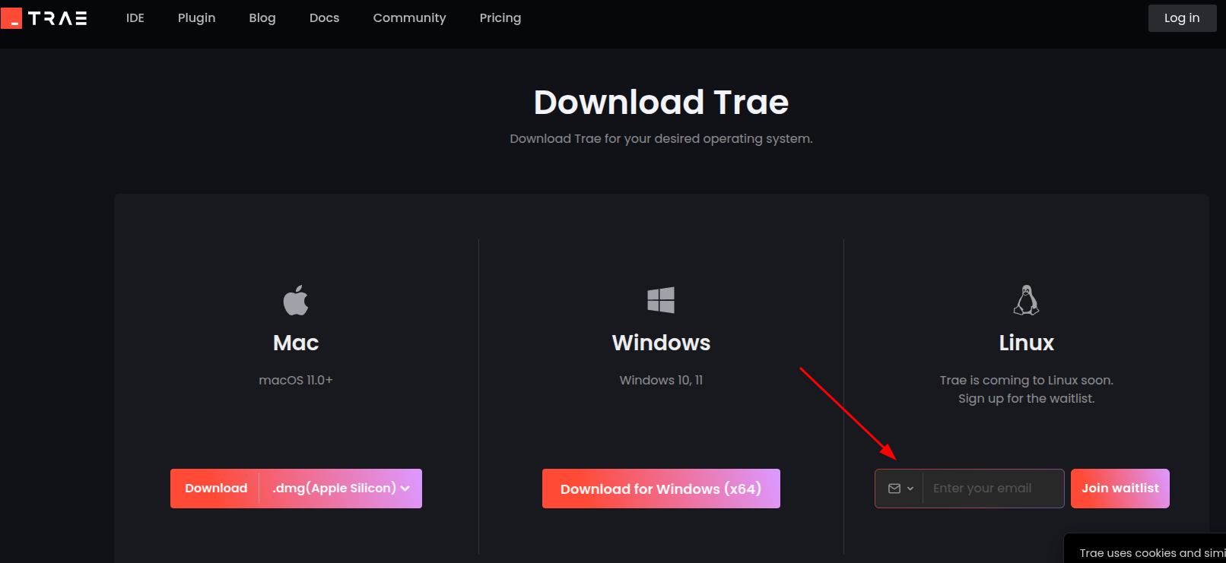This screenshot has width=1226, height=563.
Task: Expand the .dmg(Apple Silicon) format dropdown
Action: (341, 489)
